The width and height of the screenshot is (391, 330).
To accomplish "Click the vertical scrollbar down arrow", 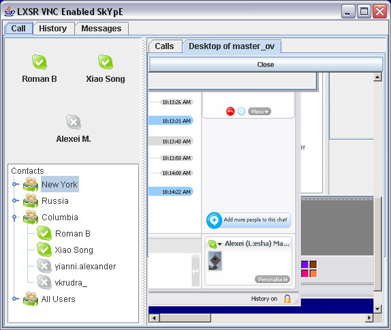I will pyautogui.click(x=377, y=309).
